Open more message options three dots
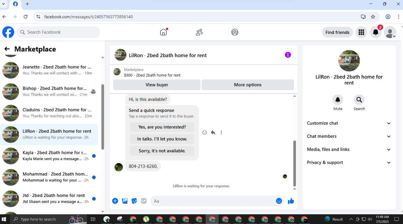This screenshot has width=403, height=224. tap(221, 132)
